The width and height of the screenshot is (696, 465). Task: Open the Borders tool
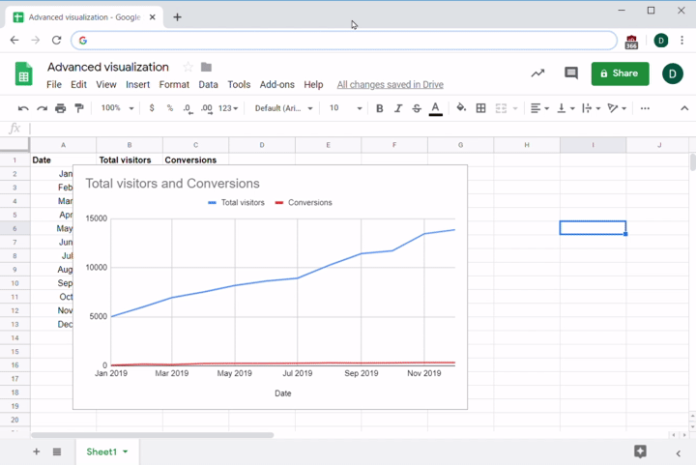[481, 108]
